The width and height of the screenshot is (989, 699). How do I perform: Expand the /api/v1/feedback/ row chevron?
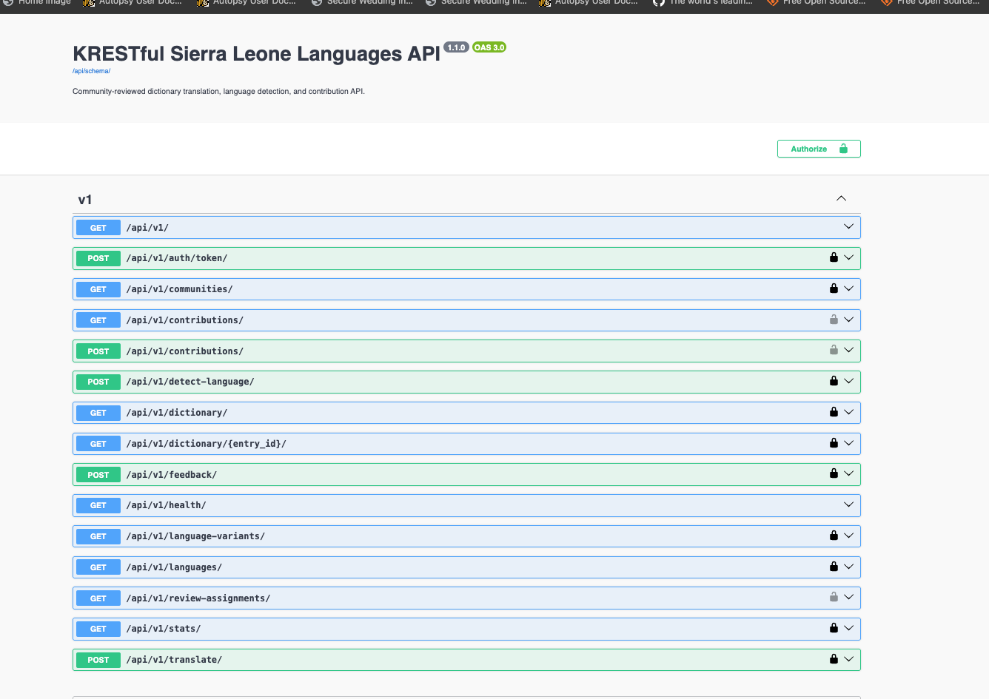849,473
